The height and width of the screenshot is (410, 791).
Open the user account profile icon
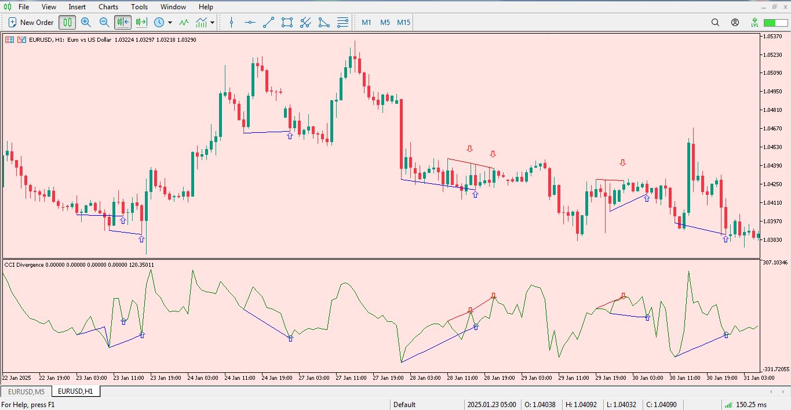(735, 23)
